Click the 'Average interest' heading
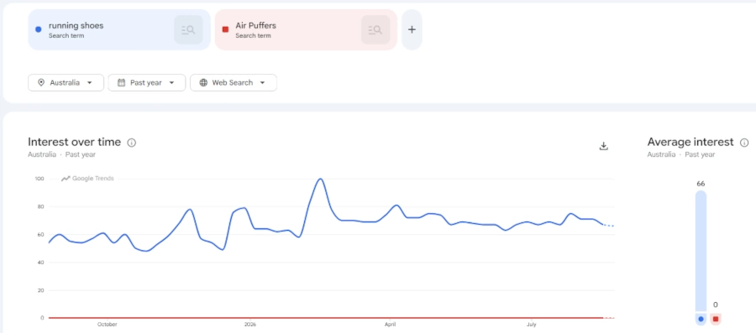Screen dimensions: 756x333 pos(690,142)
